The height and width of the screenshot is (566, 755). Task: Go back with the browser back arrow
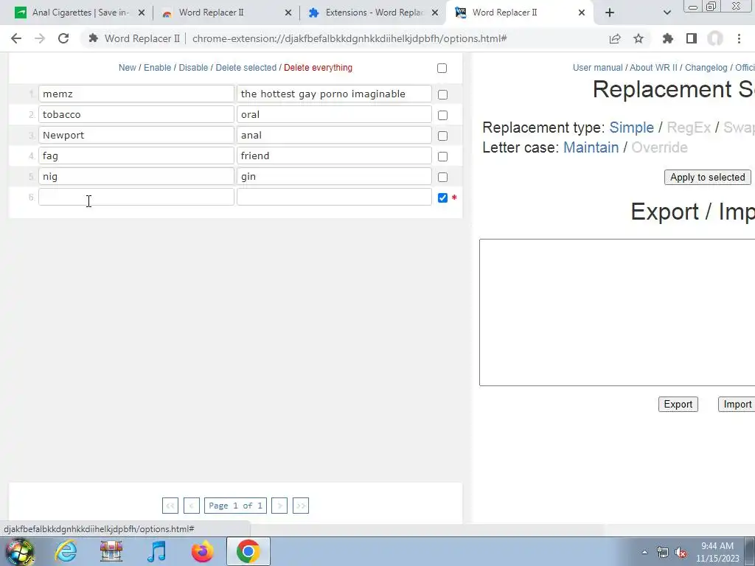pos(16,38)
